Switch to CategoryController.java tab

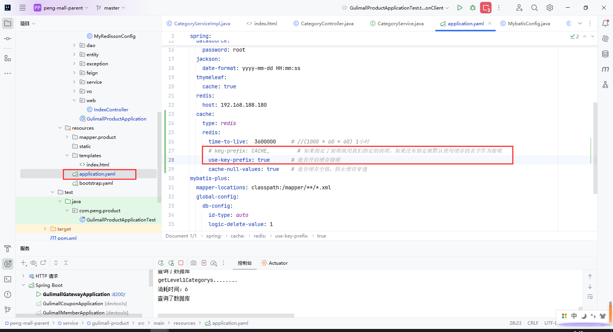(x=323, y=23)
